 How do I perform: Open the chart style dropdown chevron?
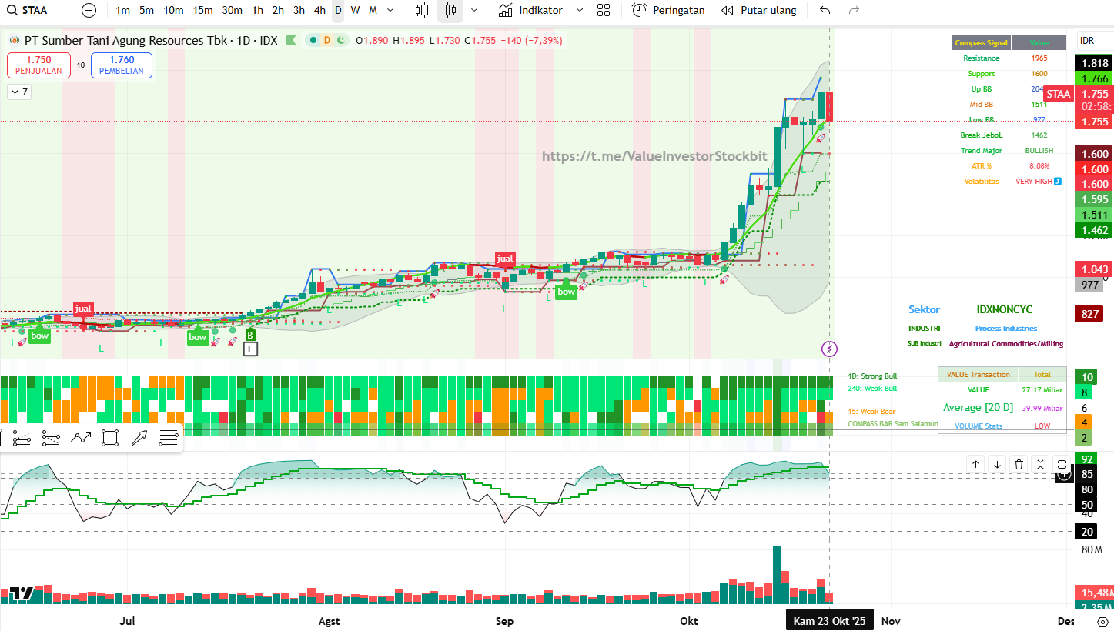click(473, 10)
